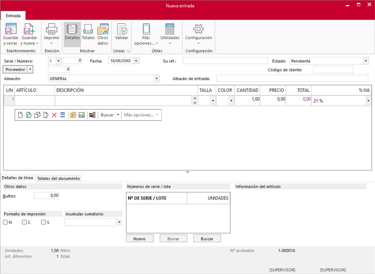Click Guardar y nueva save icon

29,29
